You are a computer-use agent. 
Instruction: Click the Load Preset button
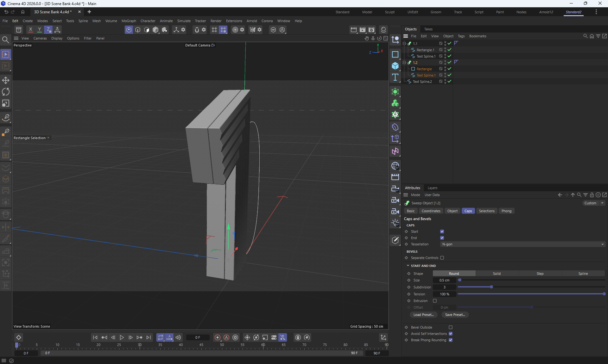point(423,315)
